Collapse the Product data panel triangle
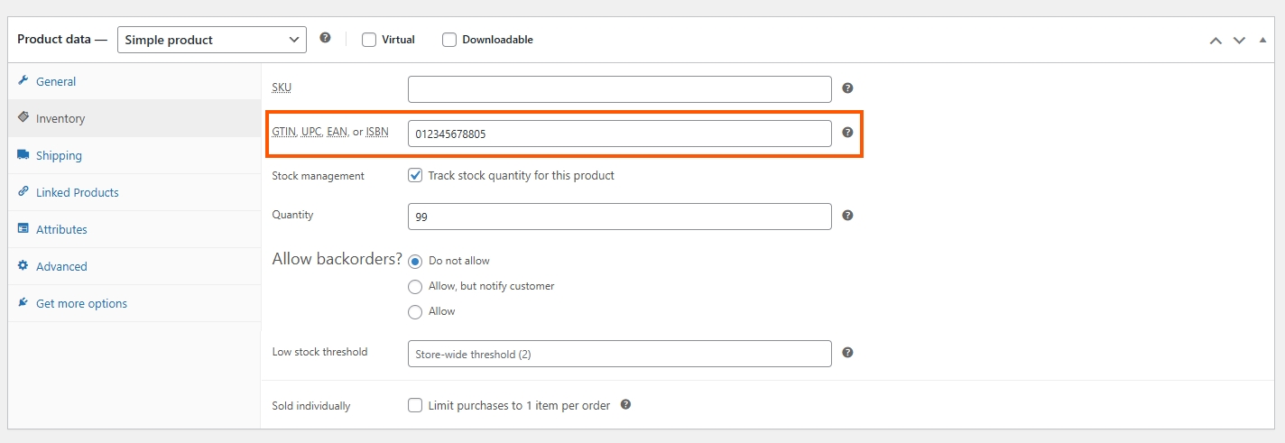The width and height of the screenshot is (1285, 443). pos(1262,41)
